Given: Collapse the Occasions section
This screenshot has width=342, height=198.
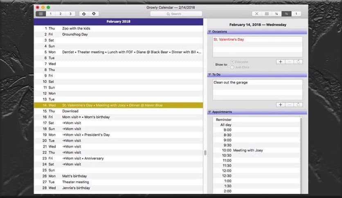Looking at the screenshot, I should pyautogui.click(x=209, y=32).
